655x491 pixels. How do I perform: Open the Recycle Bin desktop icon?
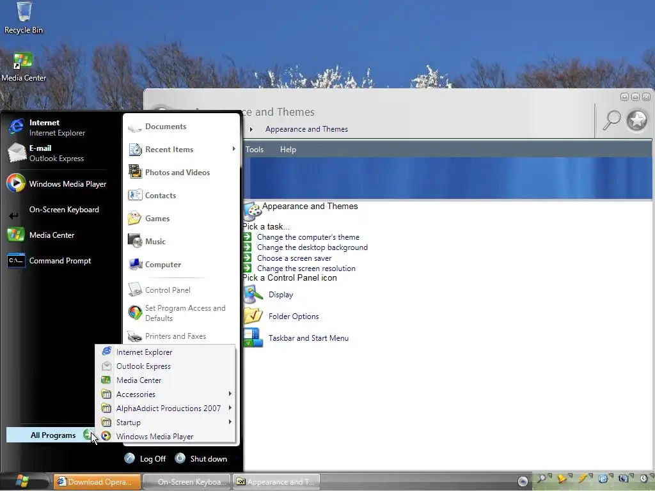(24, 17)
